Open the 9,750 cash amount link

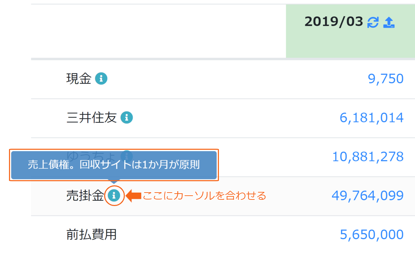pos(386,79)
